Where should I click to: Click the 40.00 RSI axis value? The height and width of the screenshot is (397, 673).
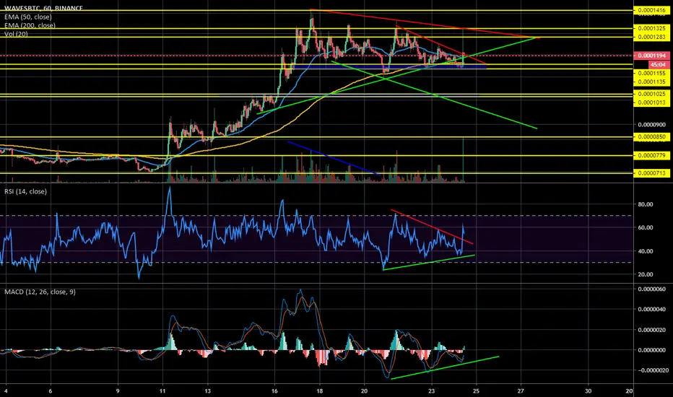[646, 251]
